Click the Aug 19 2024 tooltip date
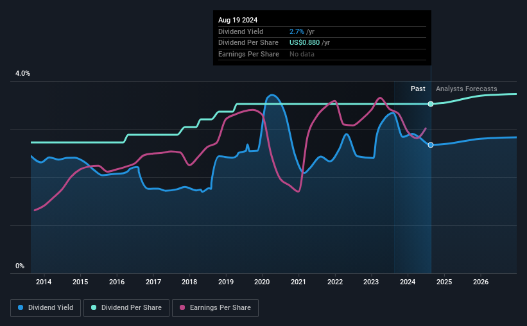The height and width of the screenshot is (326, 527). [238, 20]
